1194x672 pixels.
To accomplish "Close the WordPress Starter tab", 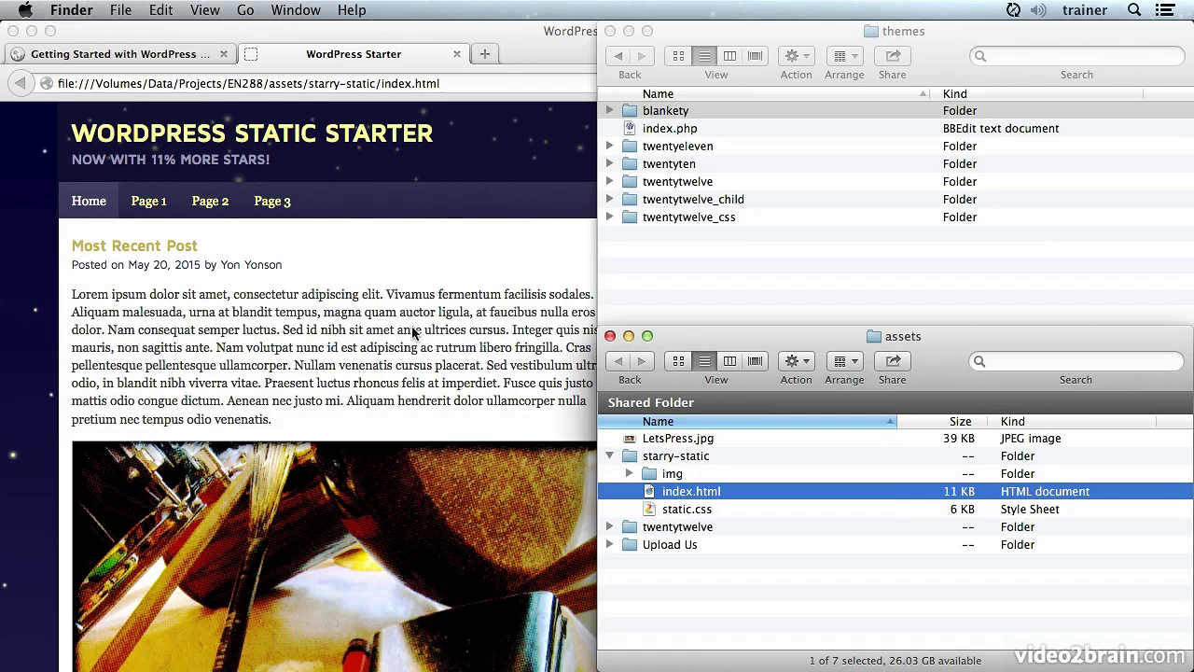I will [457, 54].
